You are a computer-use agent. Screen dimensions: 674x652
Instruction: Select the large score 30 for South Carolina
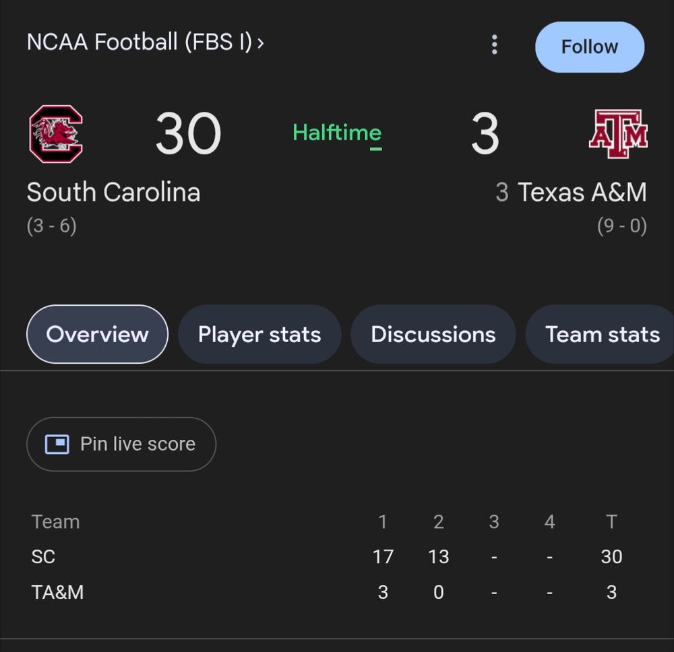tap(187, 133)
